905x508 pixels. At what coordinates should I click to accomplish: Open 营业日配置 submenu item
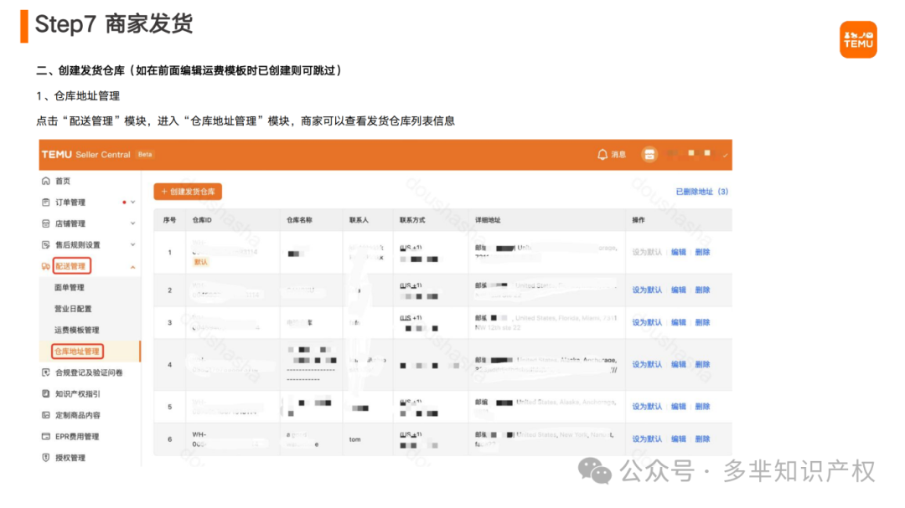coord(73,309)
